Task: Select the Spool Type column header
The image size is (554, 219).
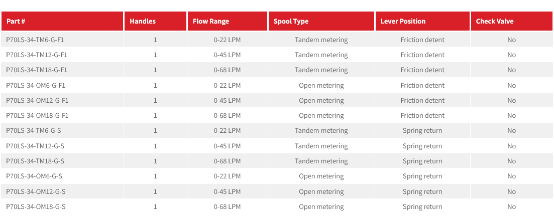Action: [x=291, y=21]
